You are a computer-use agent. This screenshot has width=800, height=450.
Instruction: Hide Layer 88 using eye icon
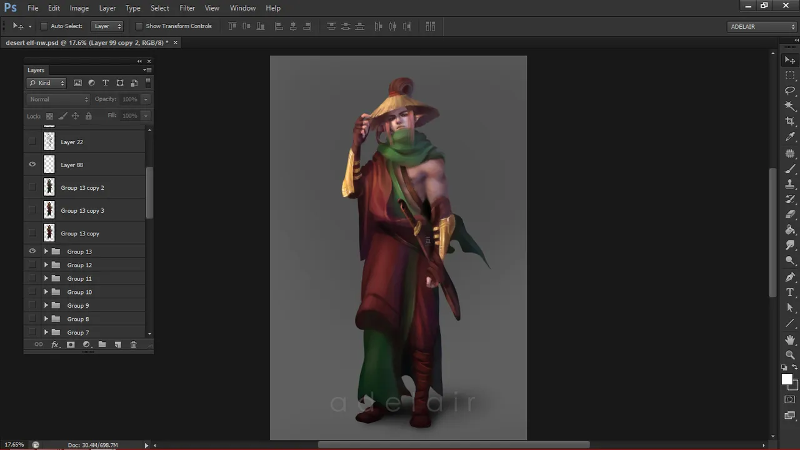(32, 165)
